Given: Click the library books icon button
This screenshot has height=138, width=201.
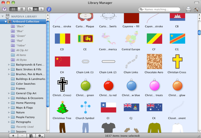Looking at the screenshot, I should (x=31, y=136).
